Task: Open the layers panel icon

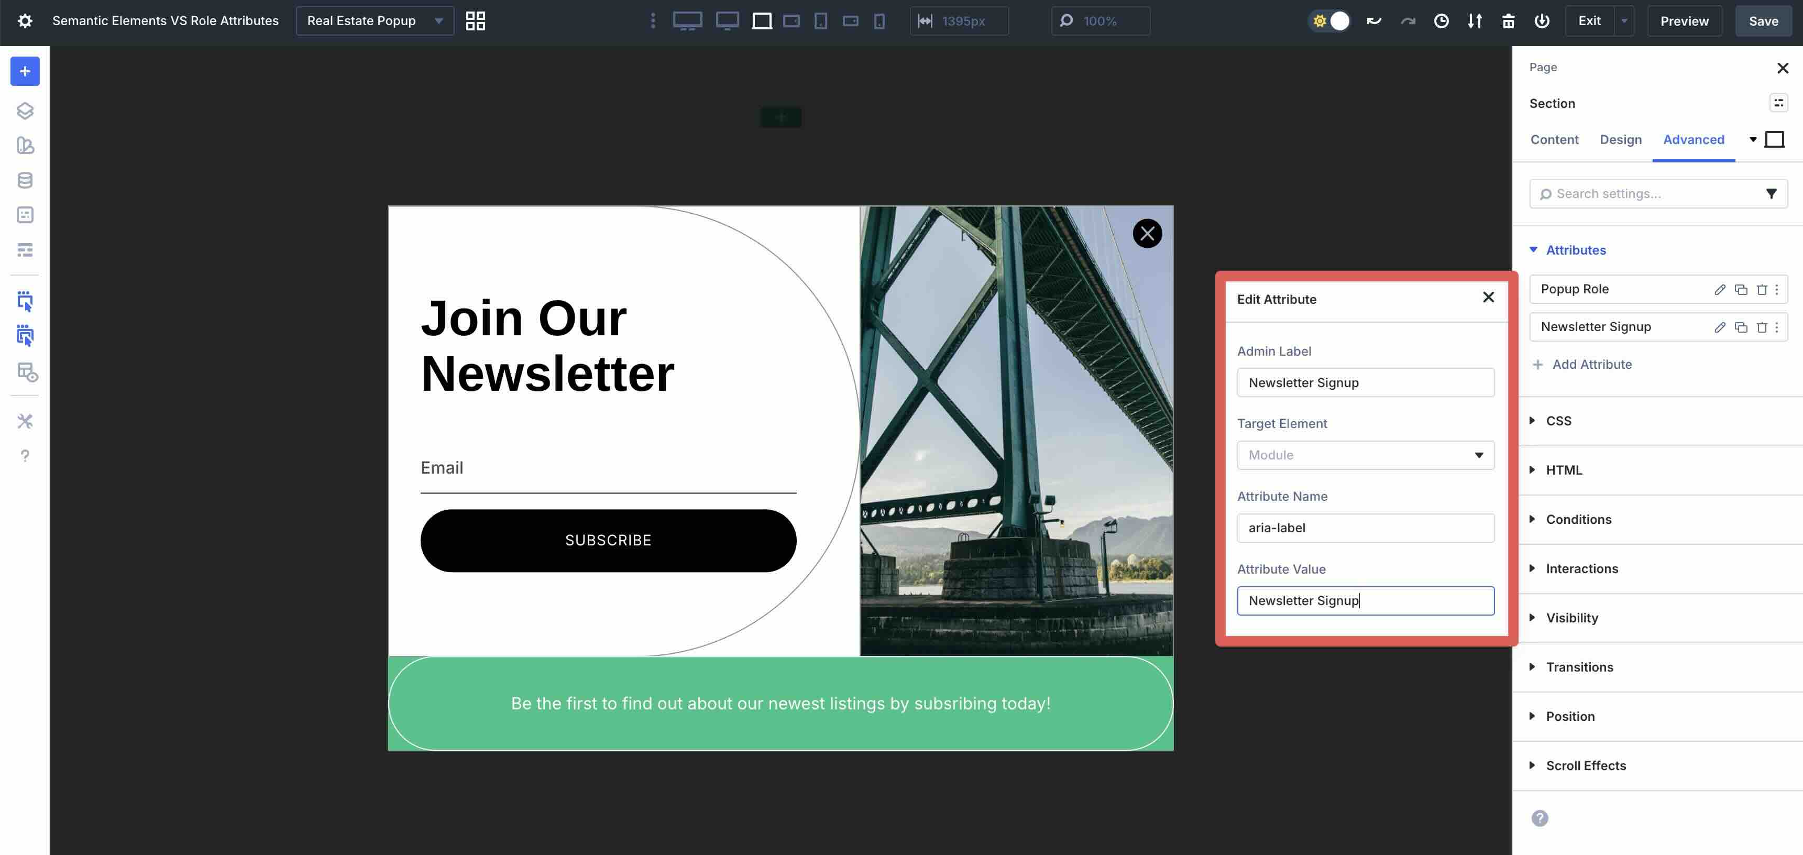Action: (x=25, y=111)
